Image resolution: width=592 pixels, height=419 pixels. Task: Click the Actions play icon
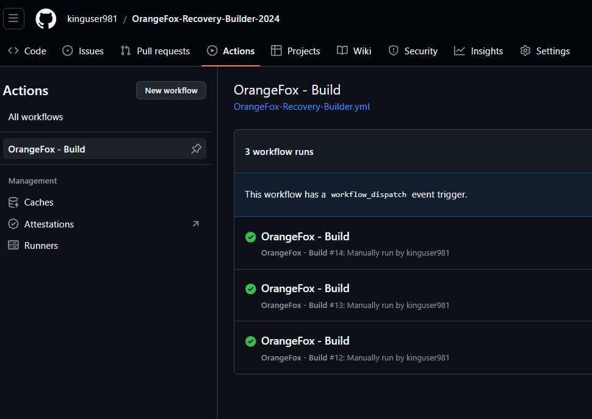[212, 51]
